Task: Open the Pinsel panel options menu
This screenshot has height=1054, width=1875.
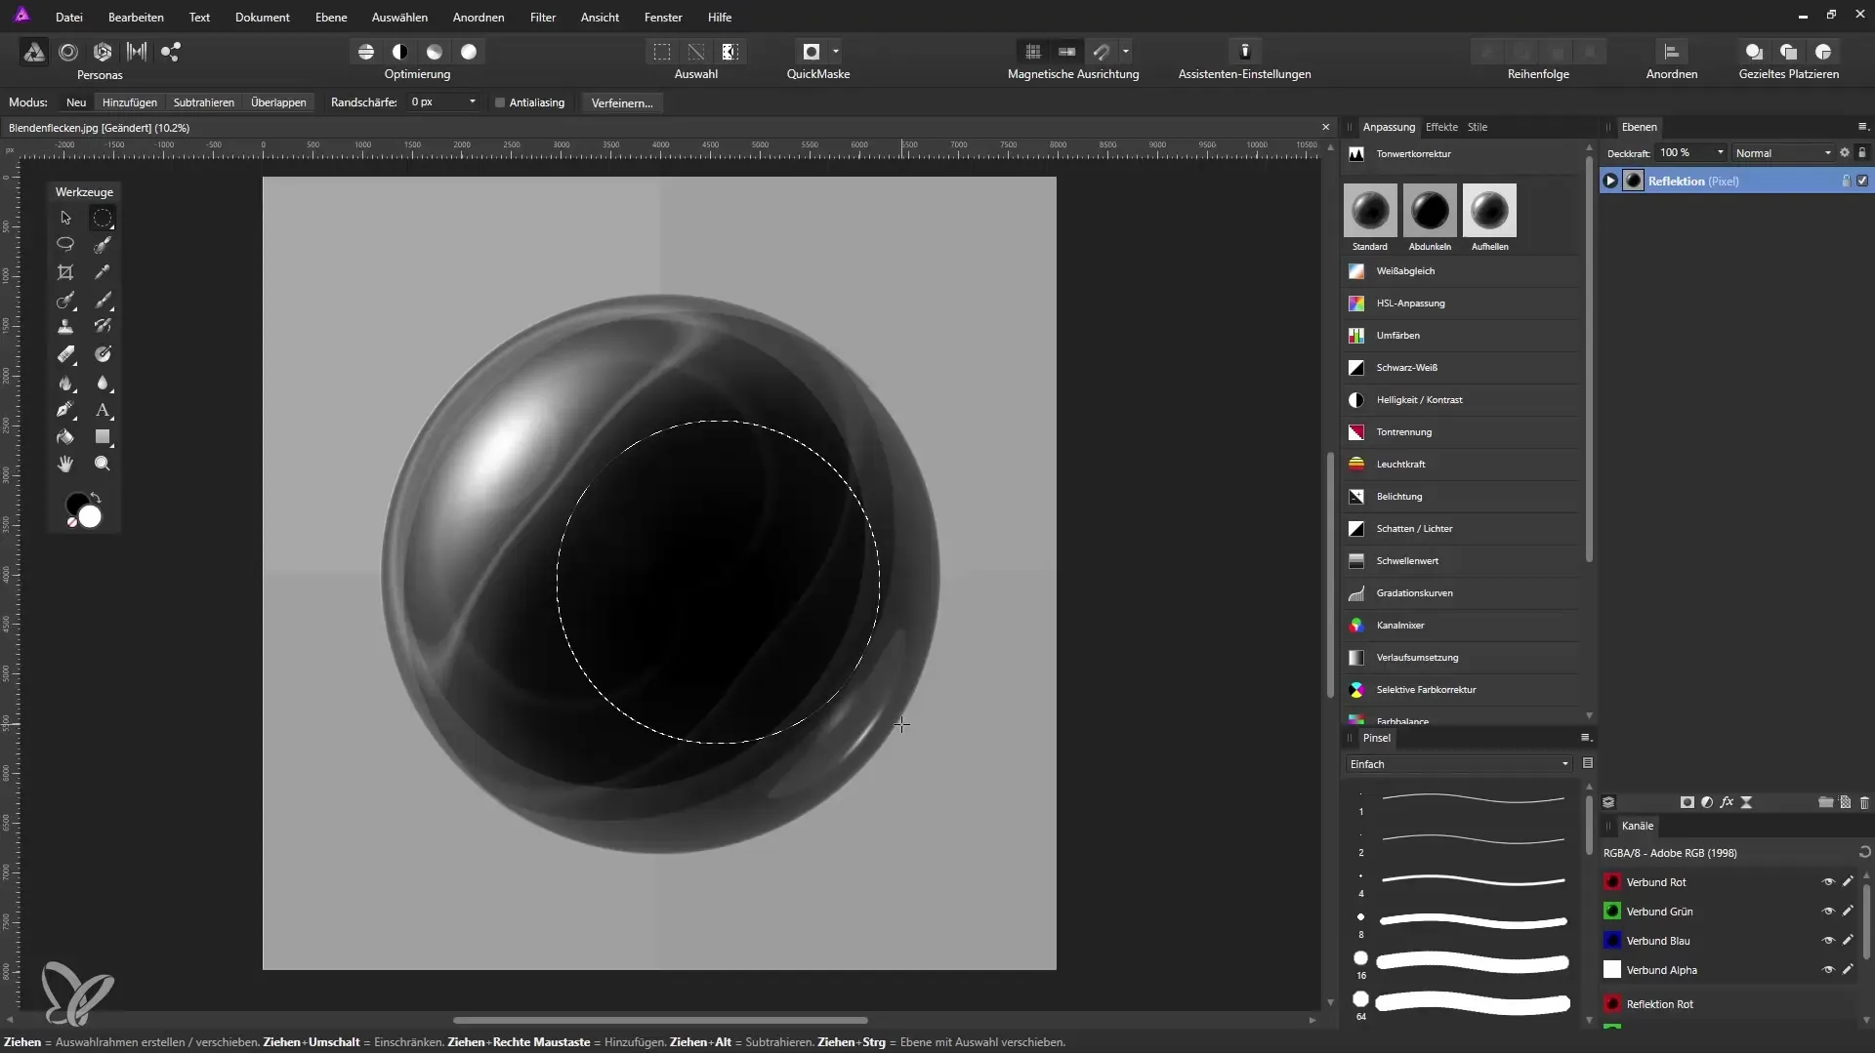Action: [x=1585, y=738]
